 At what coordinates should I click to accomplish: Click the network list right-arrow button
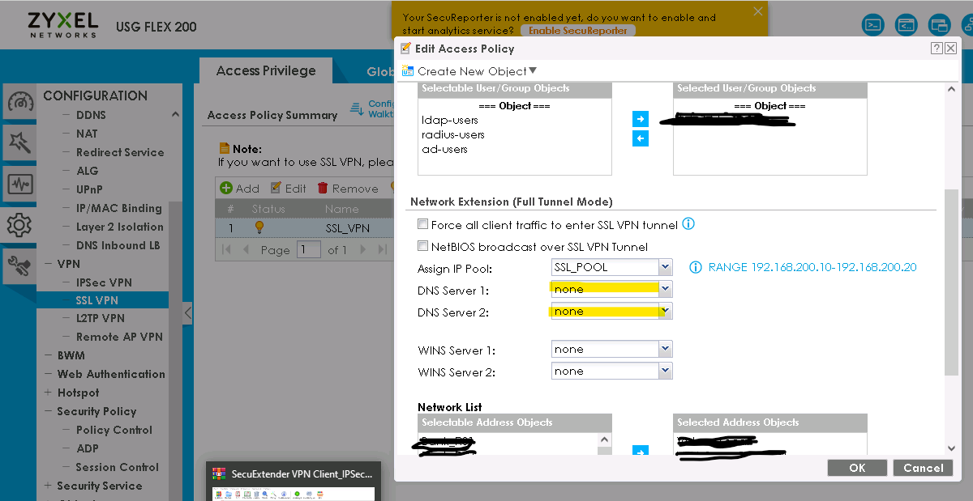coord(641,452)
